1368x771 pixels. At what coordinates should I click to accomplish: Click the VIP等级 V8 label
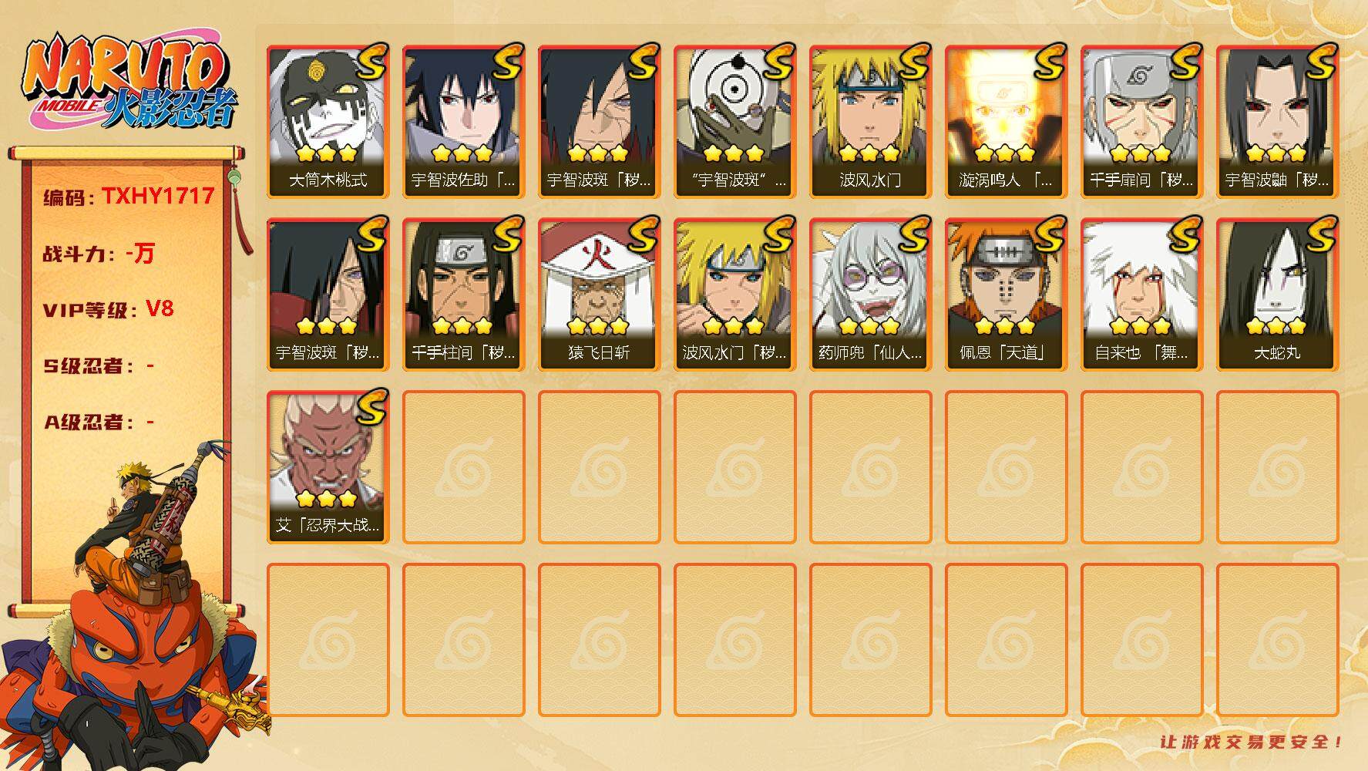coord(108,309)
